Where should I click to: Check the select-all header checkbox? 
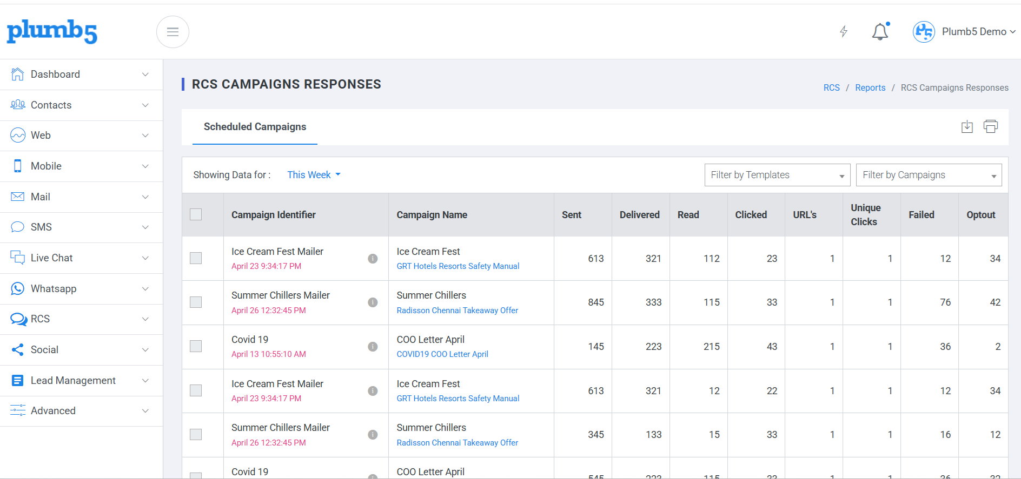196,214
